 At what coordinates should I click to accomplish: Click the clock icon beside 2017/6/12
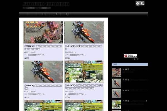coord(66,91)
